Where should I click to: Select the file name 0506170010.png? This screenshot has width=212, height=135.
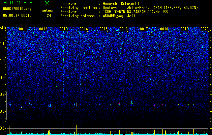[17, 9]
